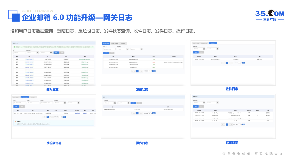Click the orange warning icon in 反垃圾日志 panel

(16, 121)
